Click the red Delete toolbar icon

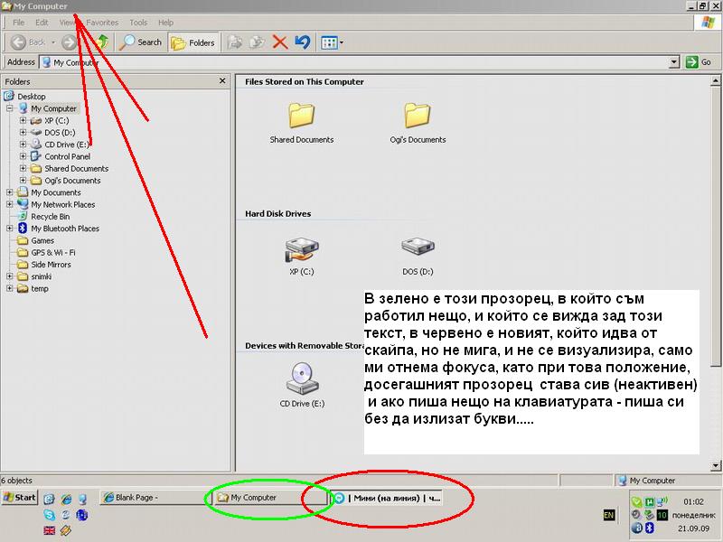click(279, 42)
